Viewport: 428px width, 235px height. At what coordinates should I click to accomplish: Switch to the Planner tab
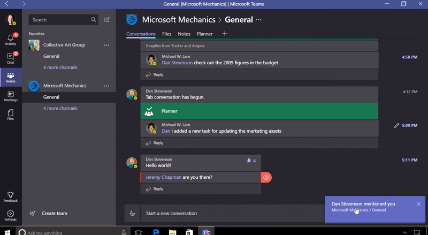(204, 34)
